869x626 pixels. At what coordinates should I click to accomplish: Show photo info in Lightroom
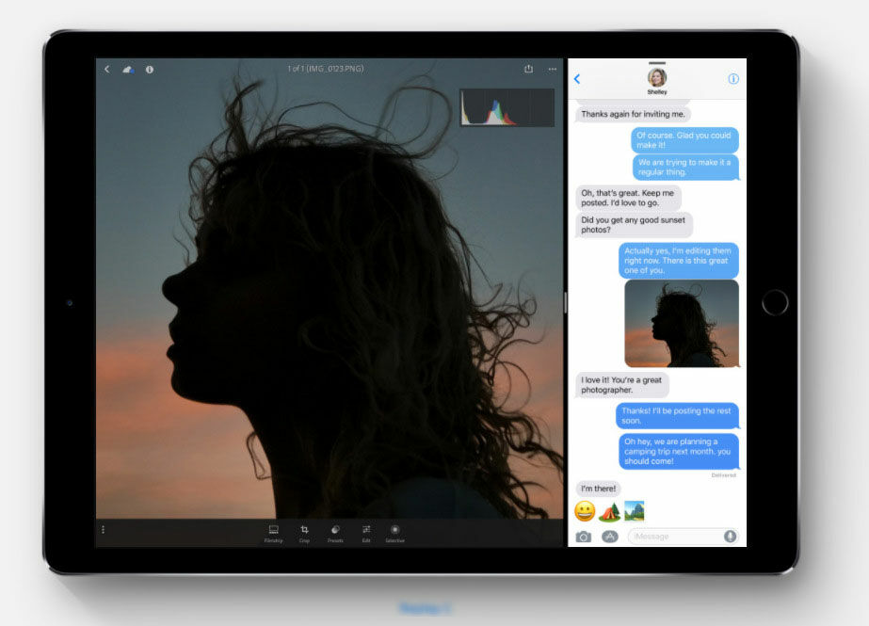tap(150, 70)
